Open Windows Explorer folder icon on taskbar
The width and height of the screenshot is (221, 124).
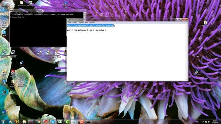pos(25,122)
